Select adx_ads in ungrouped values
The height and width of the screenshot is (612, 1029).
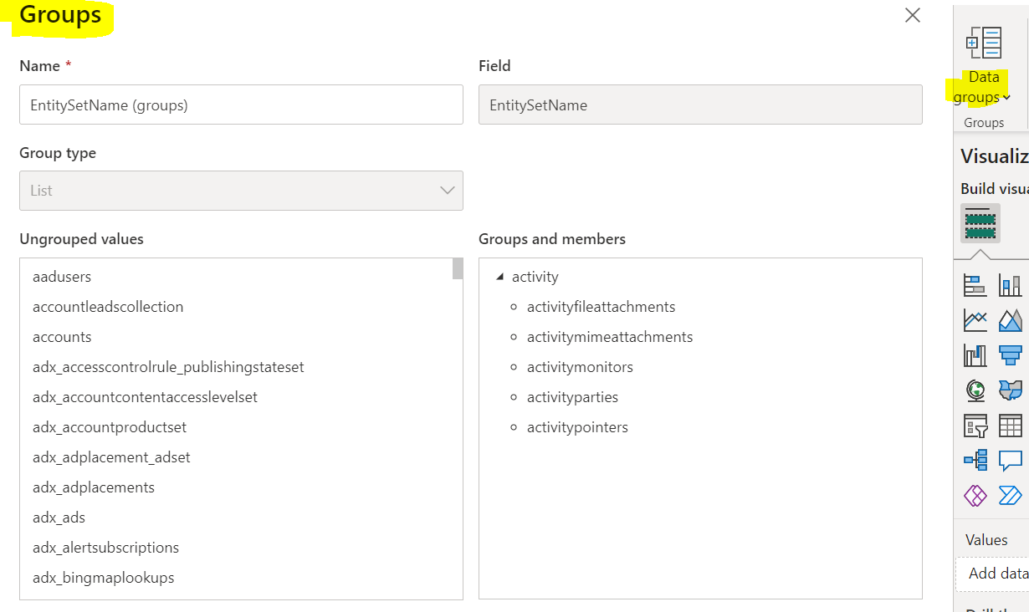pos(59,518)
